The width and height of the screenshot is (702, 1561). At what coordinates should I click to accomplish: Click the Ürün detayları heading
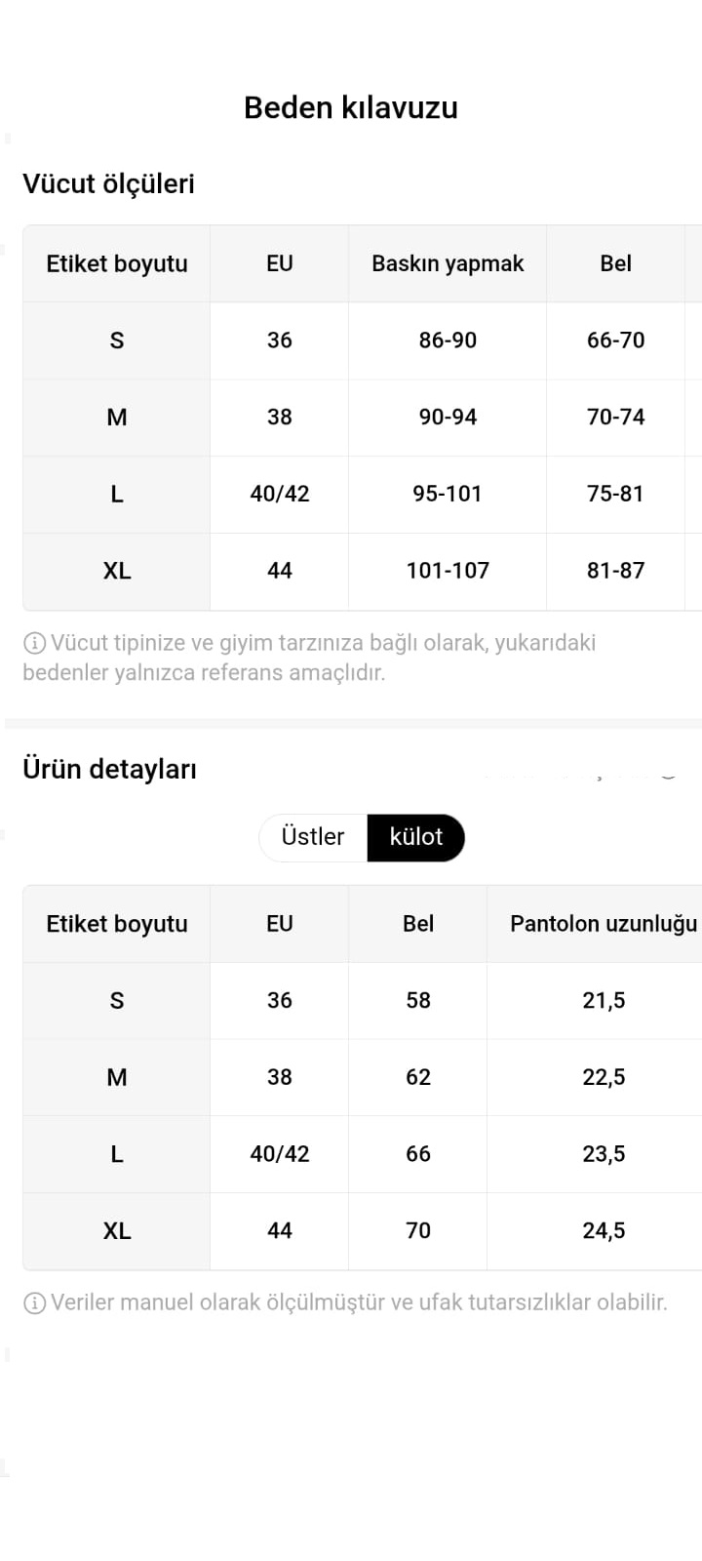(110, 769)
